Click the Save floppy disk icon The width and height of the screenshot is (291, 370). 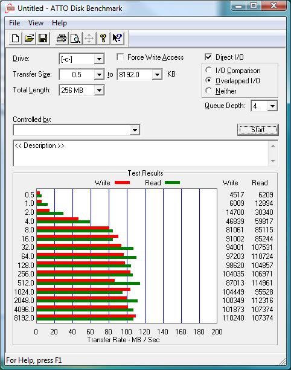(x=43, y=38)
